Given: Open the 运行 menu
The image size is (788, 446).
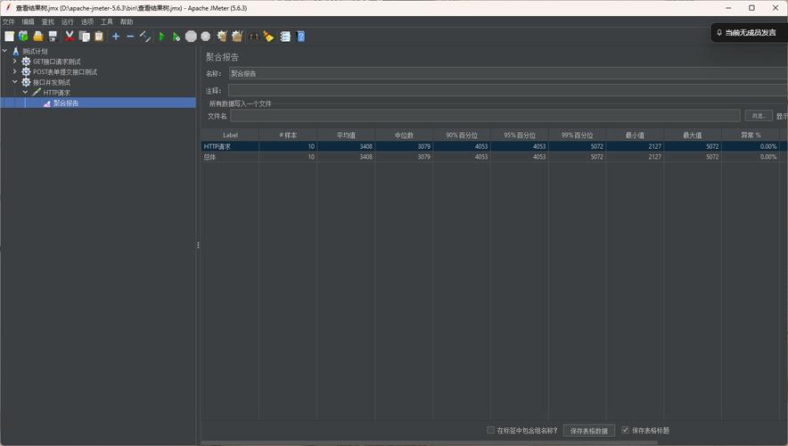Looking at the screenshot, I should click(68, 21).
